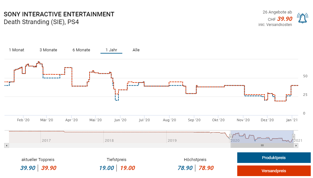Select the 1 Jahr range

click(111, 50)
